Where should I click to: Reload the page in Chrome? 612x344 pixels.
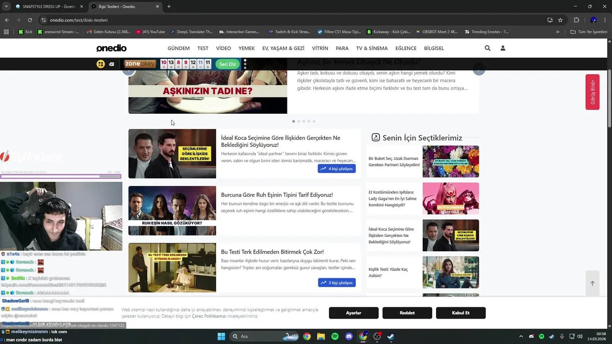(x=30, y=20)
